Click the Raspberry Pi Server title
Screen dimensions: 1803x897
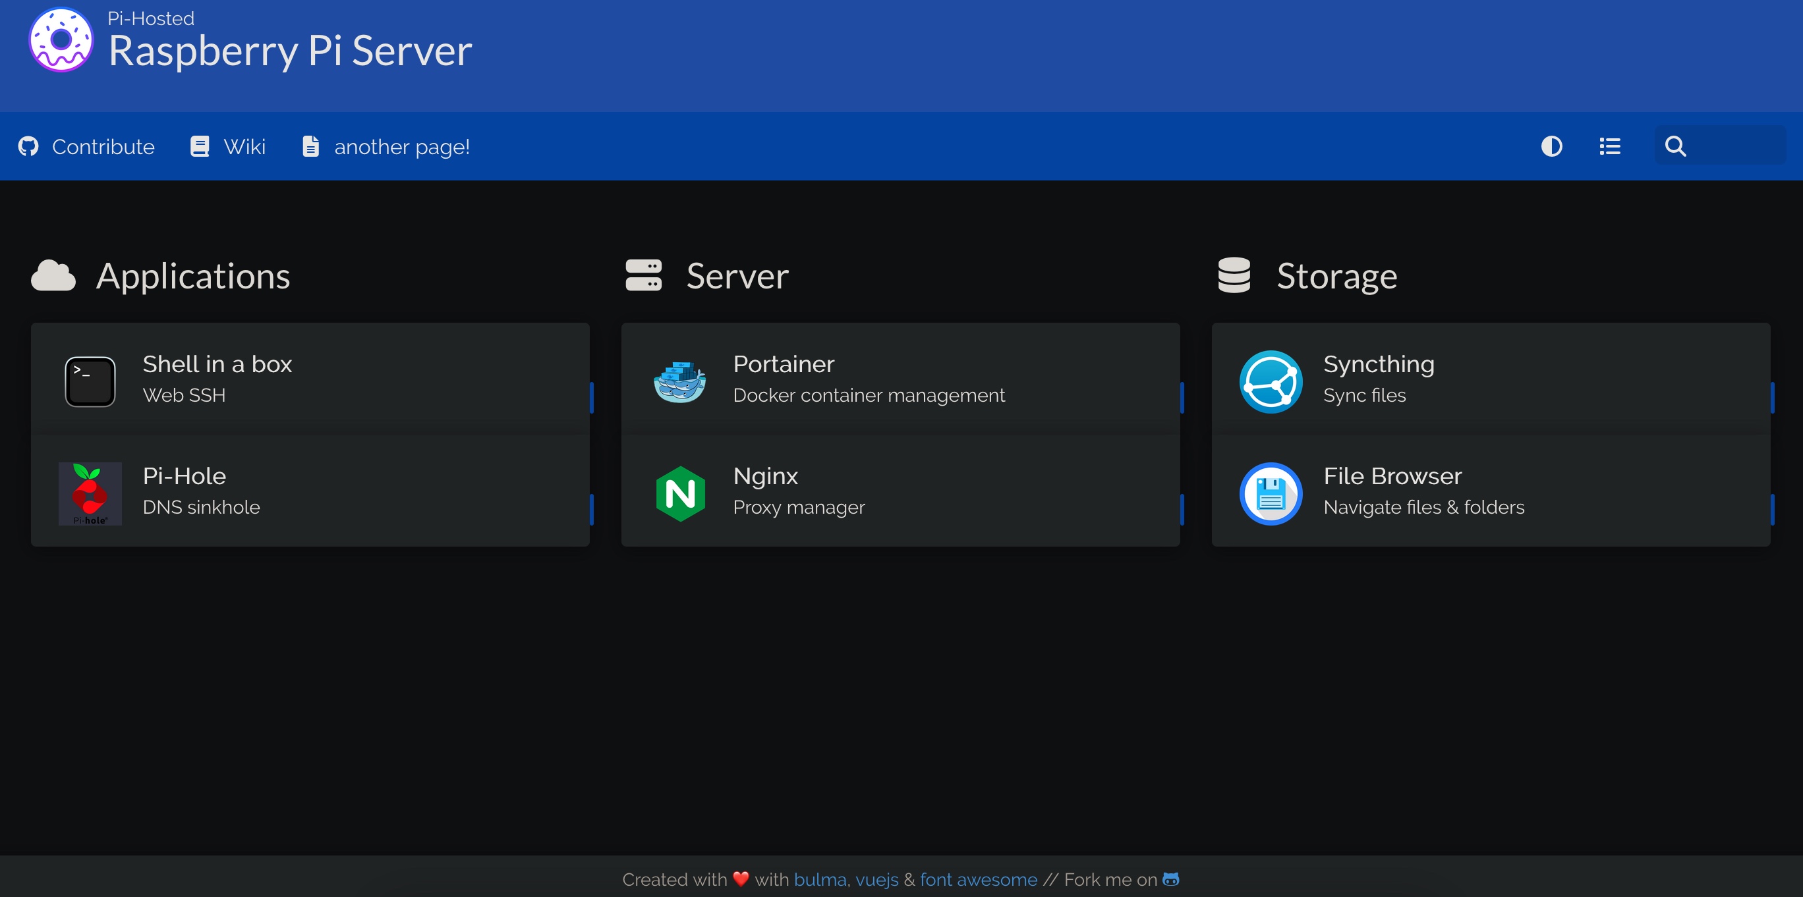point(290,51)
